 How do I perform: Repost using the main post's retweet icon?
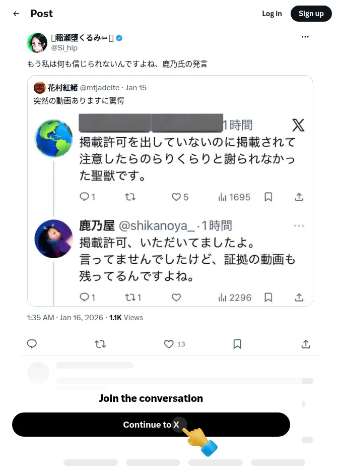tap(100, 344)
